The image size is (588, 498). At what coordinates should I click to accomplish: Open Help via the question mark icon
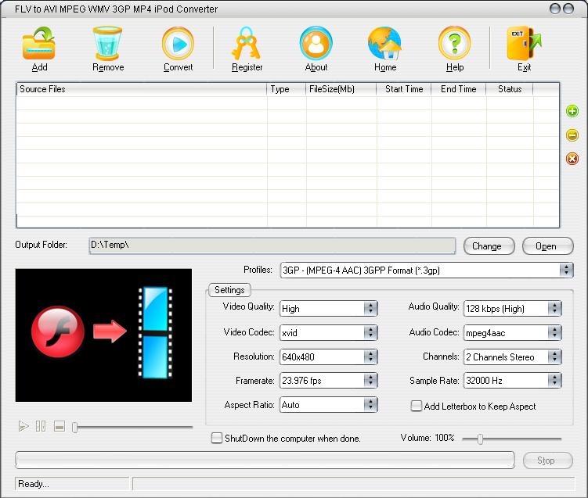(454, 44)
